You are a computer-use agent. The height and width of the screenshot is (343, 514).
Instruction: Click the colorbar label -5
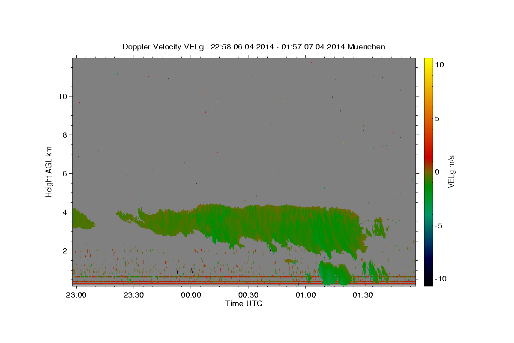pyautogui.click(x=439, y=226)
